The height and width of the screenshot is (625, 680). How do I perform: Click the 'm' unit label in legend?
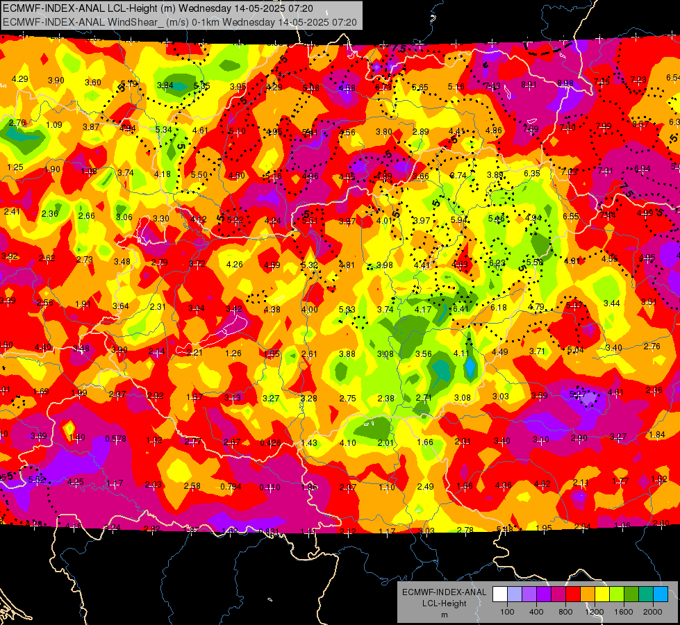(x=444, y=615)
